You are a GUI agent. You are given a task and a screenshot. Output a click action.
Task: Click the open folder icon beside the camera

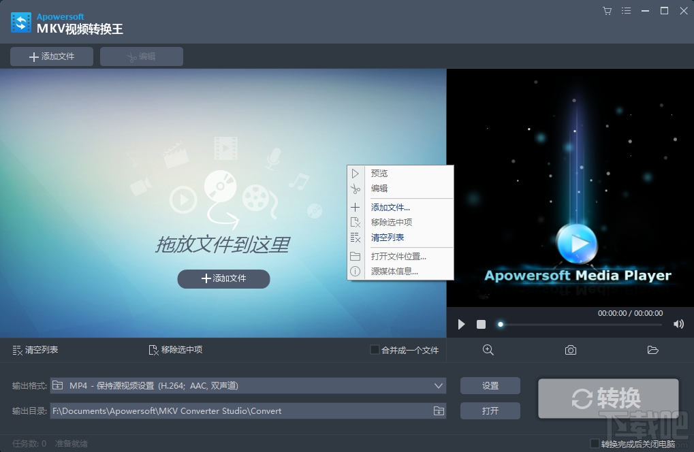tap(652, 350)
